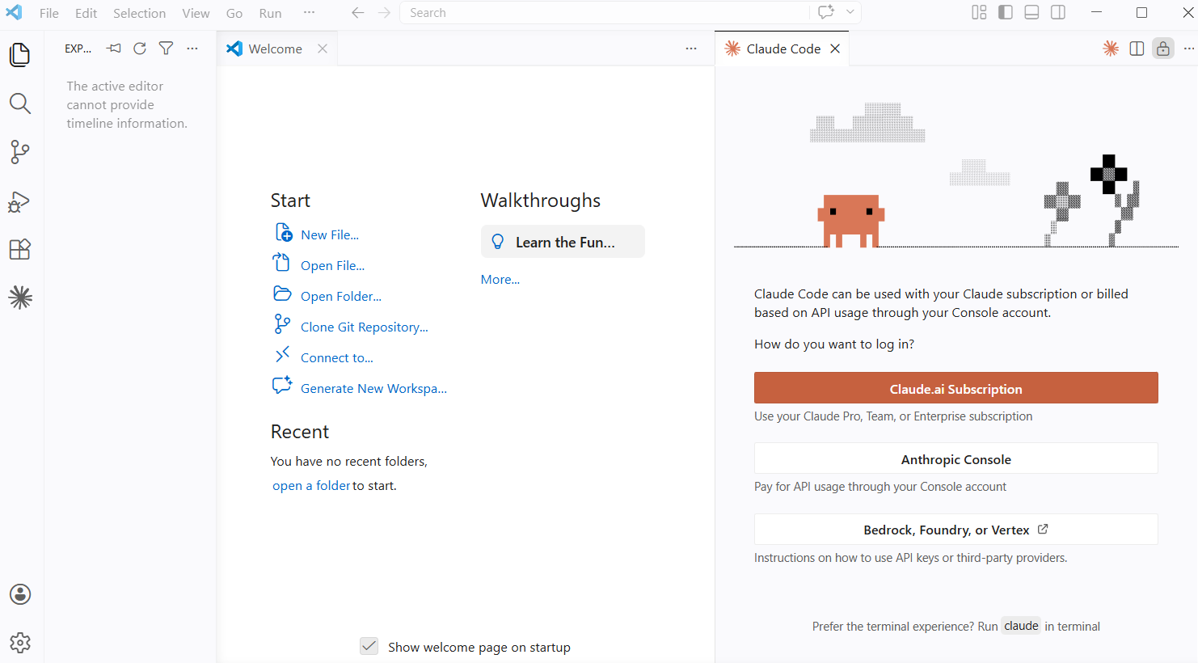The image size is (1198, 663).
Task: Toggle the bottom panel visibility
Action: click(x=1031, y=12)
